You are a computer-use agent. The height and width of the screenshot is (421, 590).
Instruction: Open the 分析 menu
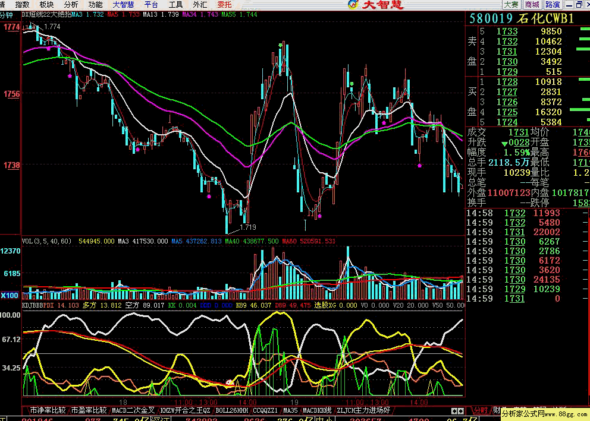tap(71, 5)
